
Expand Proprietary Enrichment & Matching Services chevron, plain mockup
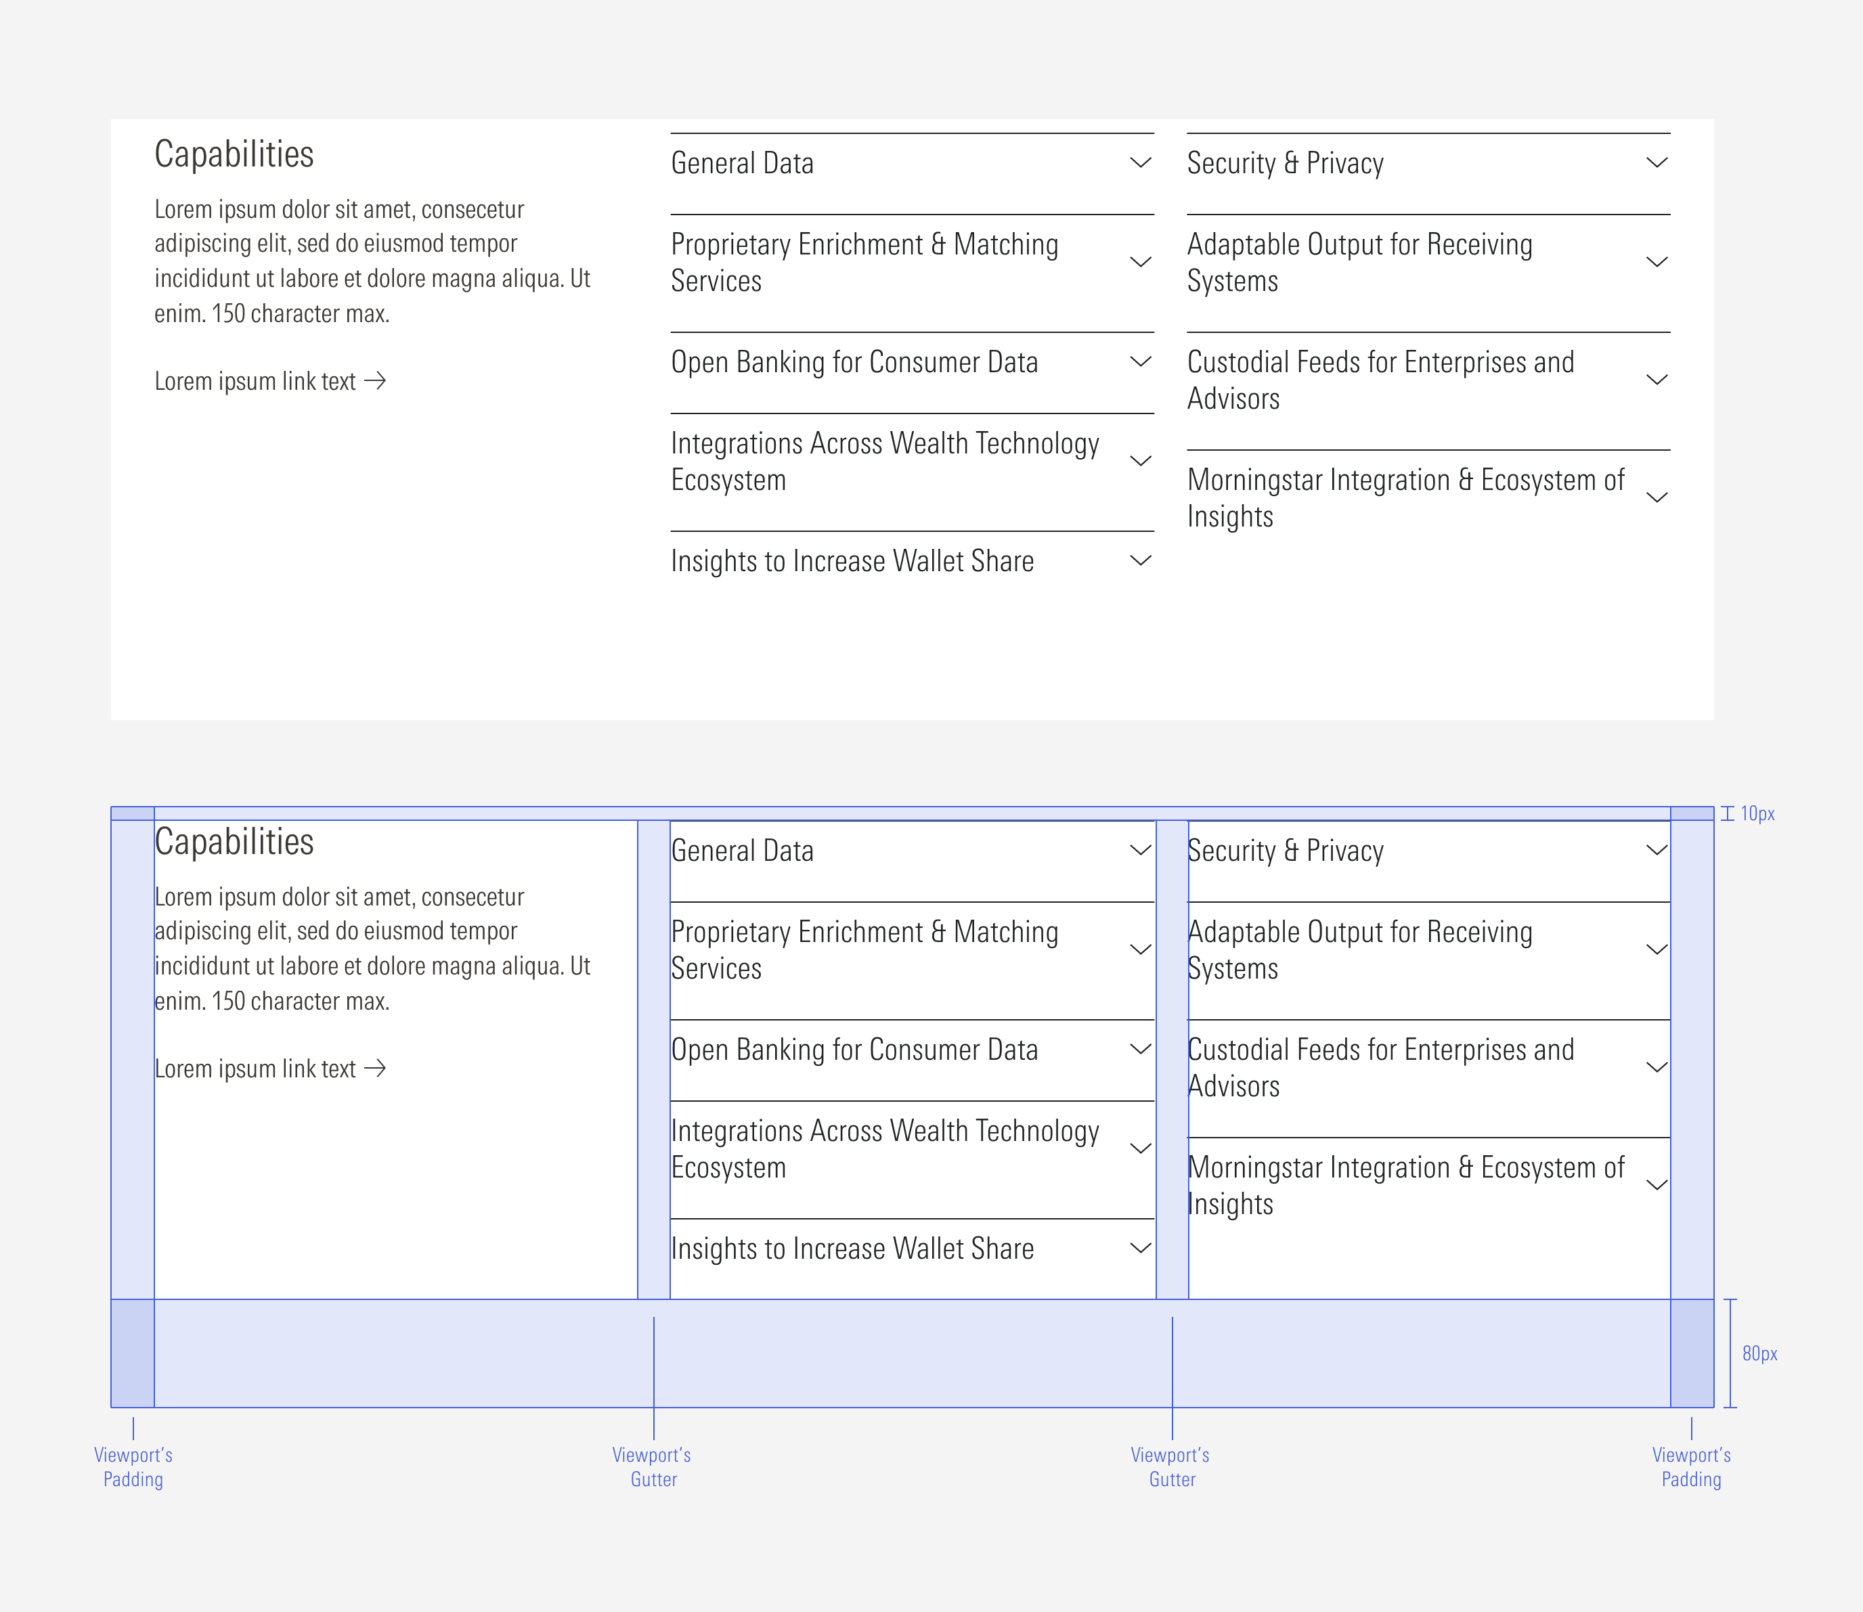[1140, 262]
